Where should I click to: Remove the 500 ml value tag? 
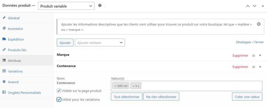point(115,86)
